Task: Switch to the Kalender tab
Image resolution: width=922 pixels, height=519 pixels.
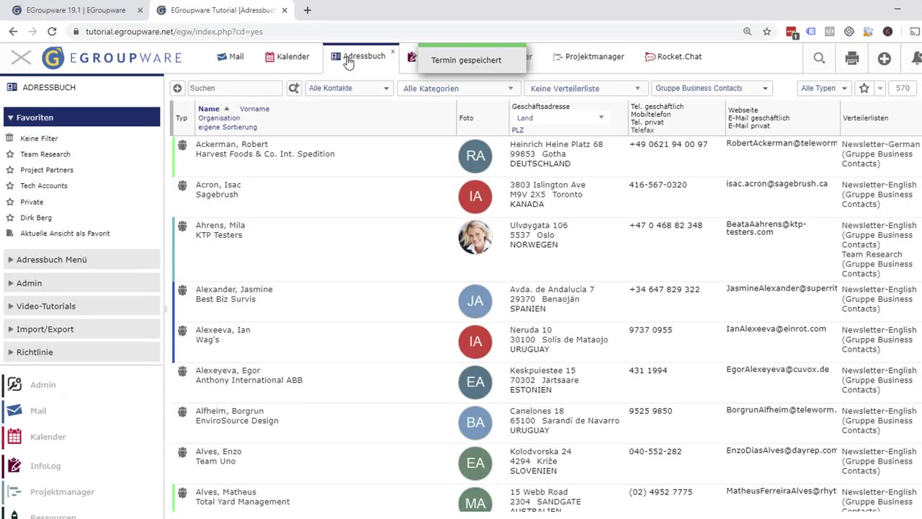Action: pyautogui.click(x=287, y=57)
